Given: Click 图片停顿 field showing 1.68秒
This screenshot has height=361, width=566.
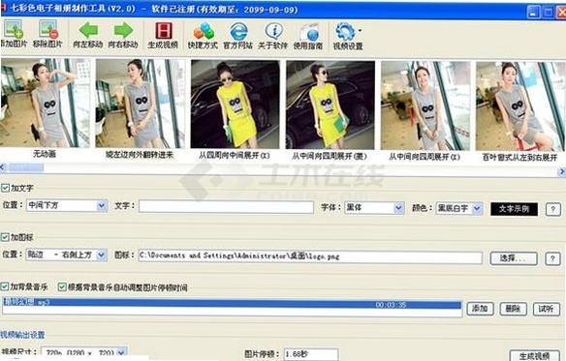Looking at the screenshot, I should coord(311,354).
